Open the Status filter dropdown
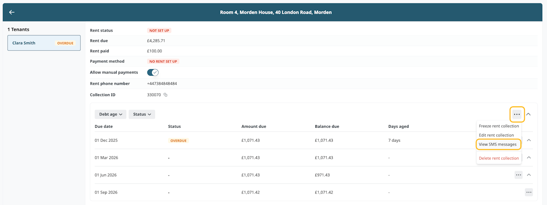Screen dimensions: 547x205 [142, 114]
